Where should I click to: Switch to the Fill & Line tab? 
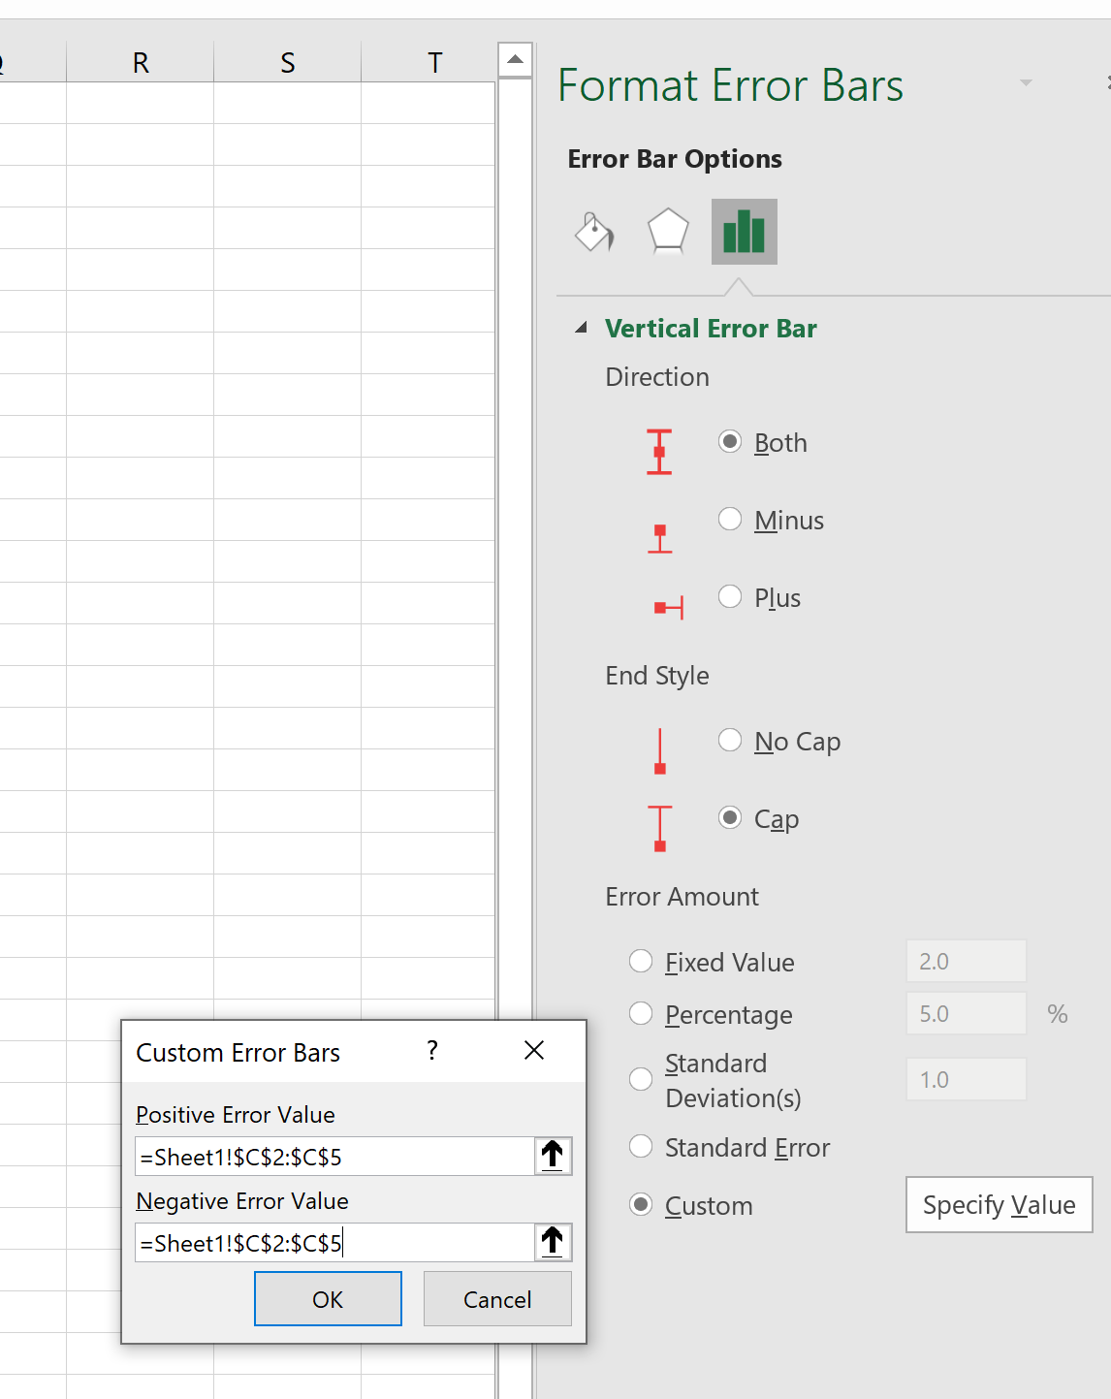click(x=594, y=232)
